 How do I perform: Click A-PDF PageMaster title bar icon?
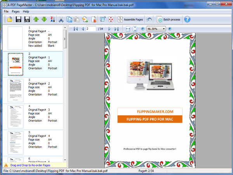tap(4, 5)
